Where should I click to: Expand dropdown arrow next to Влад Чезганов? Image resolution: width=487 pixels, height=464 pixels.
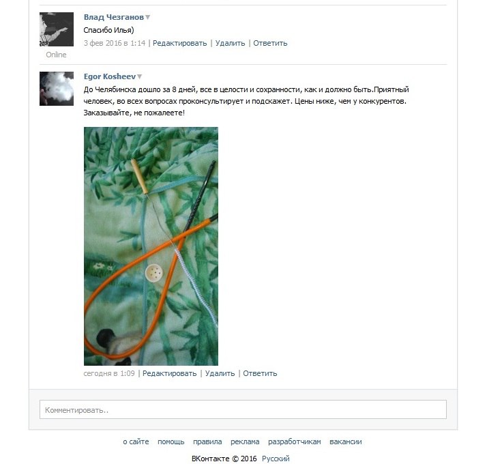click(x=148, y=17)
